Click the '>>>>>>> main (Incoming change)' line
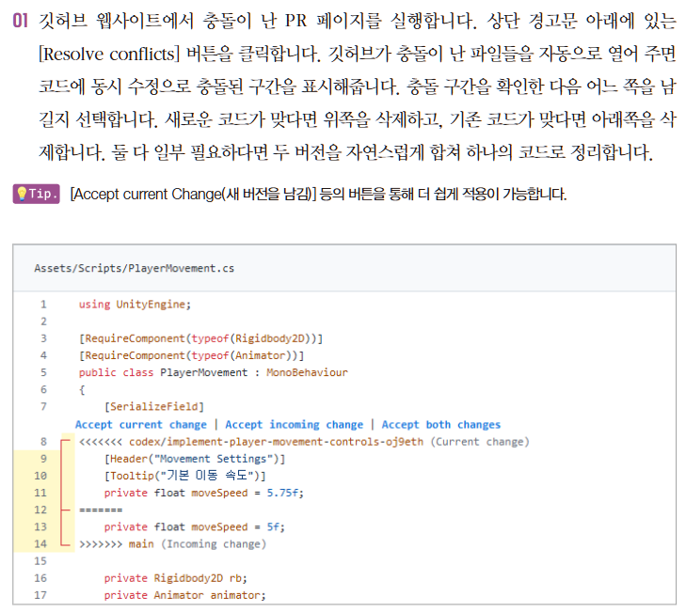Screen dimensions: 686x612 tap(172, 543)
